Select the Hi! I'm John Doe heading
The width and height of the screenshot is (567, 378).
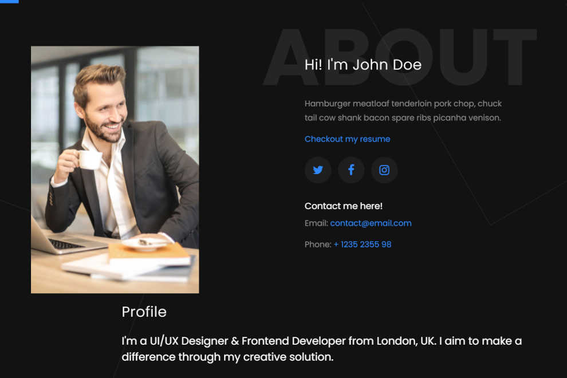pos(363,65)
